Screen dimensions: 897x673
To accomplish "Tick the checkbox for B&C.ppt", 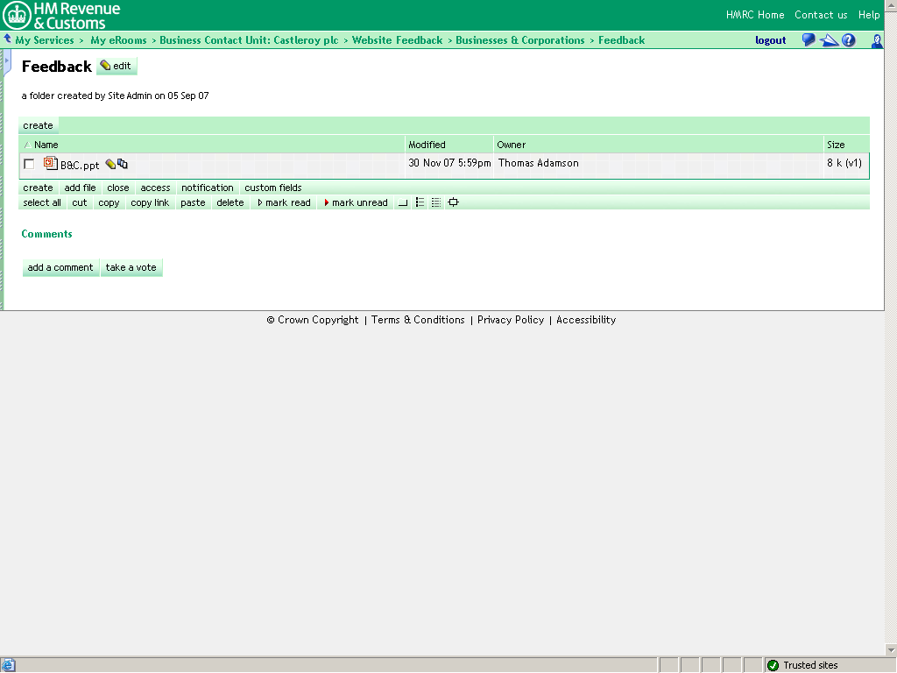I will coord(29,164).
